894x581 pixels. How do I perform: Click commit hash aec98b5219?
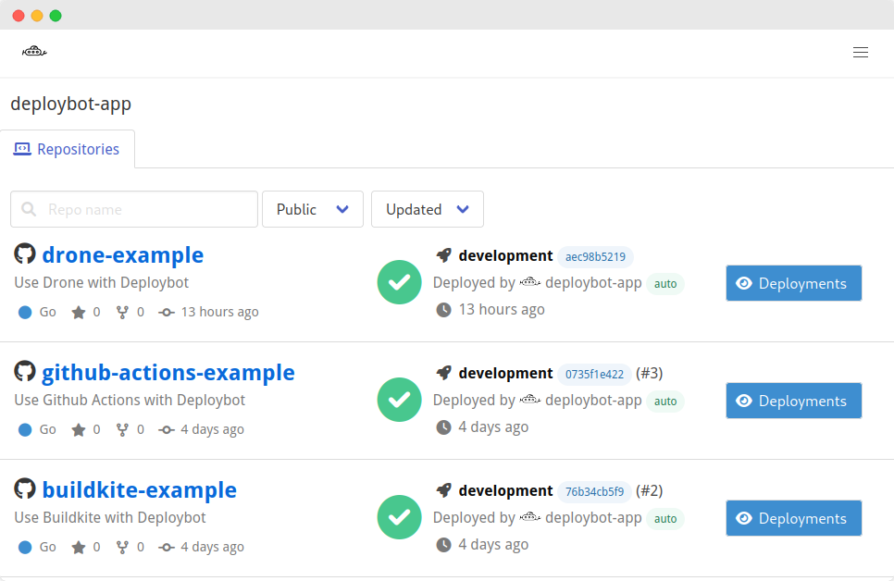[x=595, y=256]
